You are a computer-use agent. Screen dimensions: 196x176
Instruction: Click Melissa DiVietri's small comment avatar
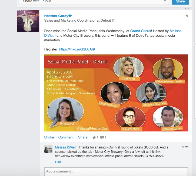point(48,150)
